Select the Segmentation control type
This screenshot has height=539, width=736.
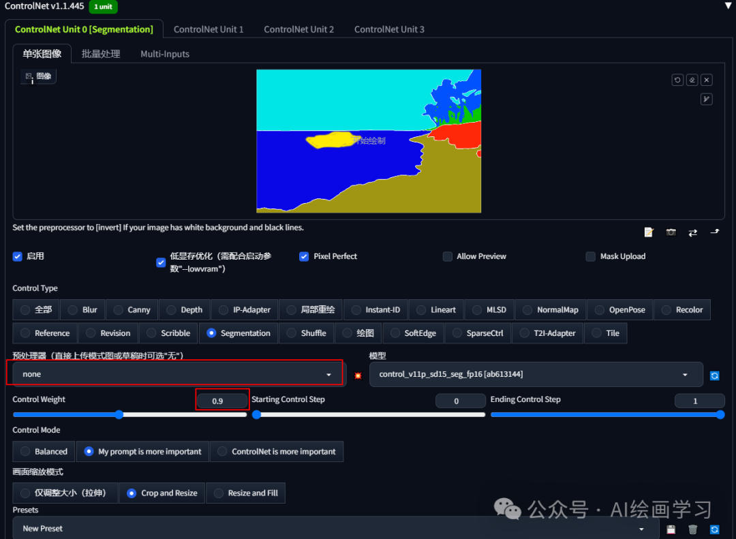(239, 333)
